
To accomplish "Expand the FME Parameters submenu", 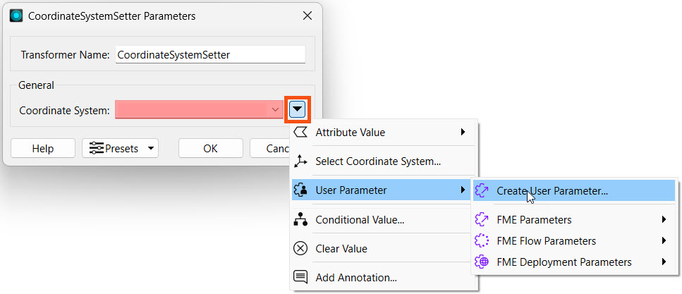I will coord(664,220).
